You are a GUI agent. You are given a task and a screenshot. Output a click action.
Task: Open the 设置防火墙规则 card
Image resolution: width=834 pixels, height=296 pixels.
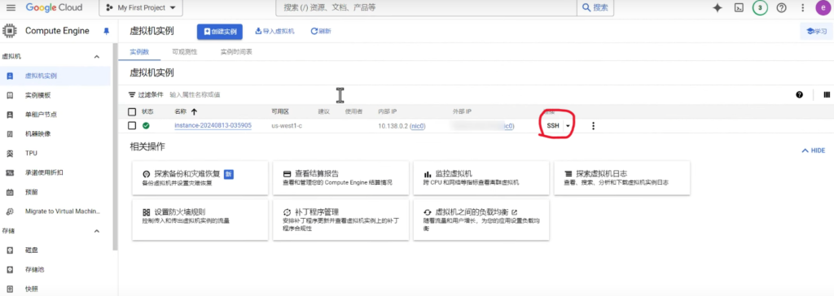click(200, 220)
